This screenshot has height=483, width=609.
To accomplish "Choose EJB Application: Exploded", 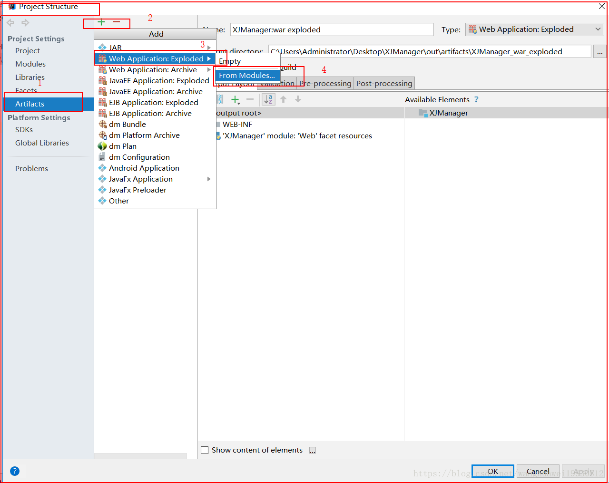I will coord(155,102).
